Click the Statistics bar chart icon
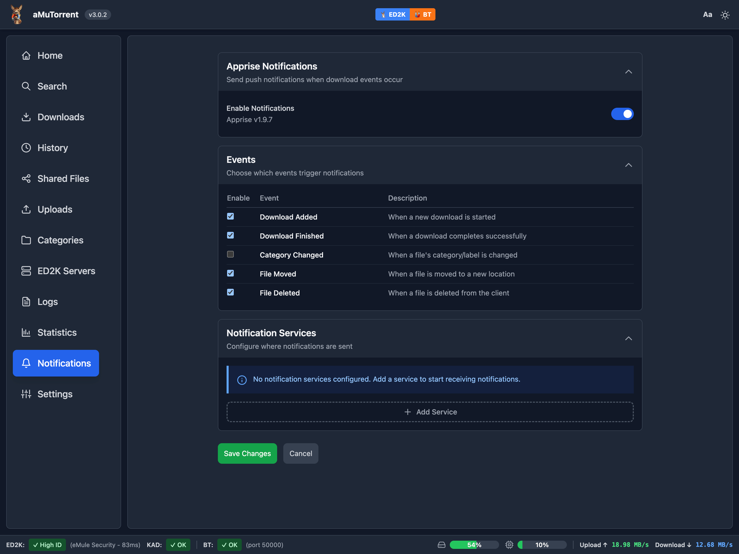 point(26,332)
